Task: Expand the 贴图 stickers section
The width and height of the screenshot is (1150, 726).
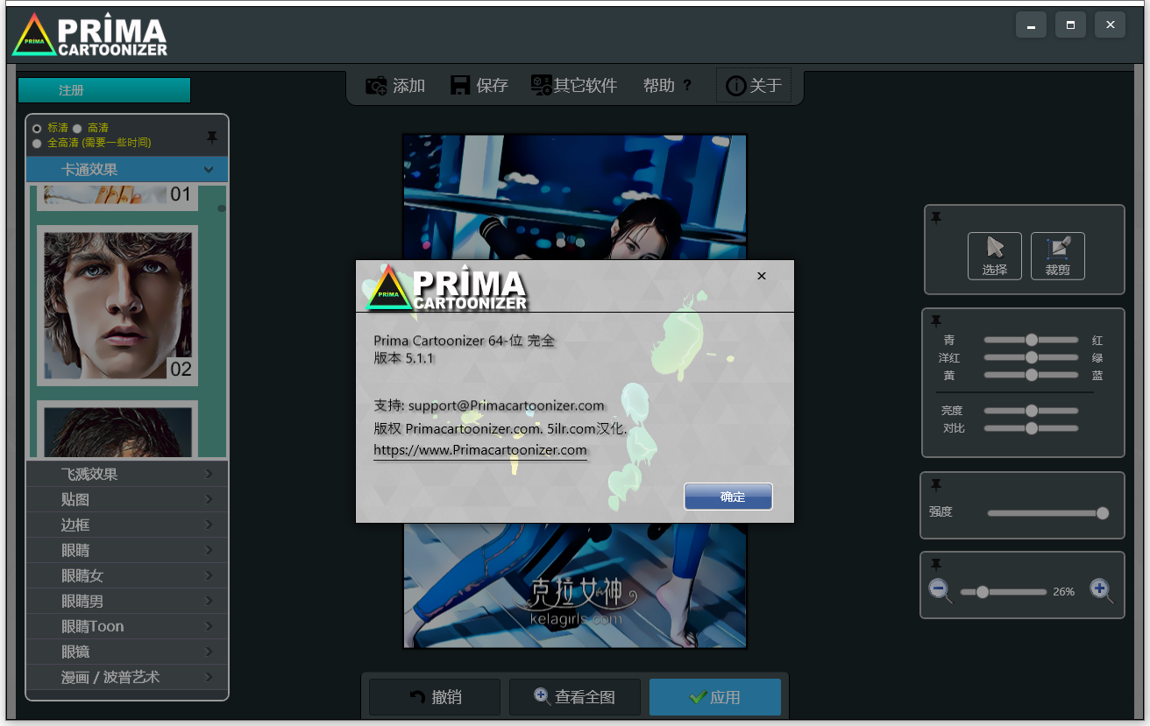Action: [127, 499]
